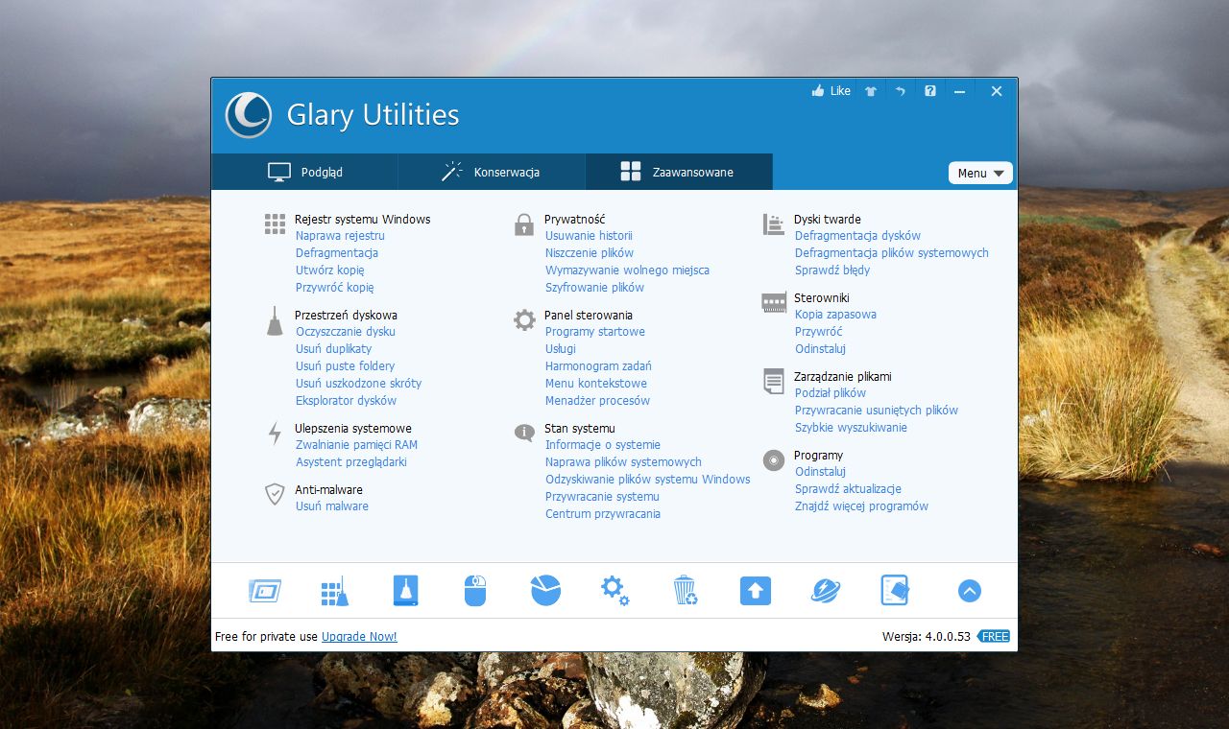Open Naprawa rejestru link
1229x729 pixels.
pos(340,235)
